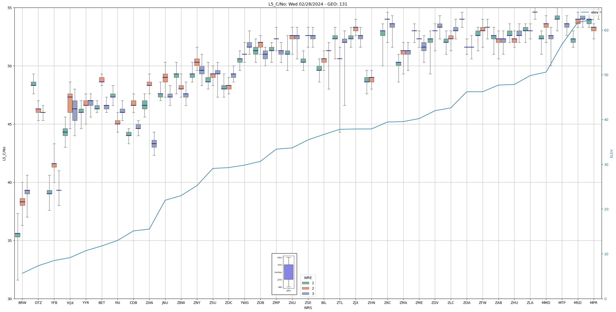Click the green BRW WRE 1 box

point(17,235)
